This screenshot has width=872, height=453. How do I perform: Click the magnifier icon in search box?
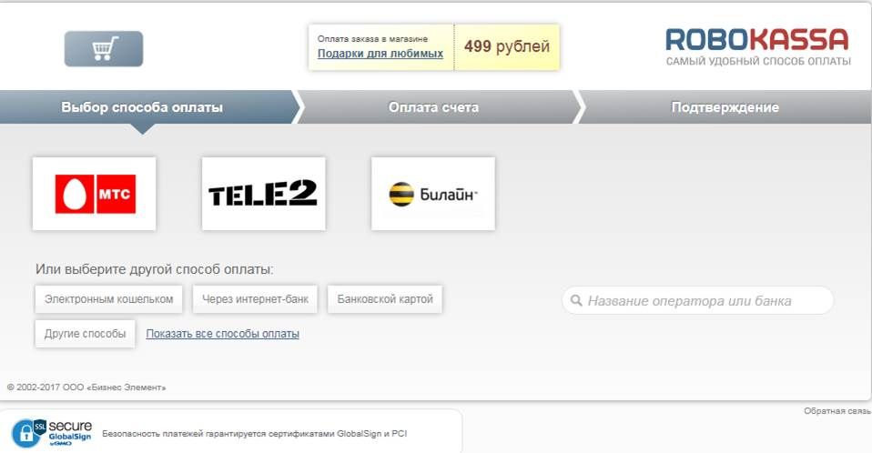577,301
